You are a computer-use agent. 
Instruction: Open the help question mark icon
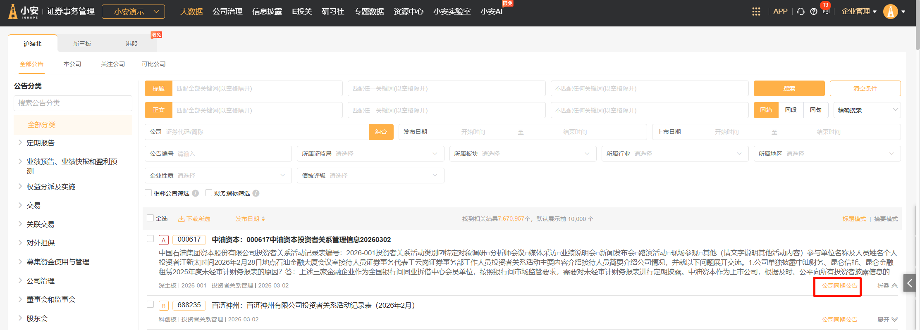[x=813, y=12]
